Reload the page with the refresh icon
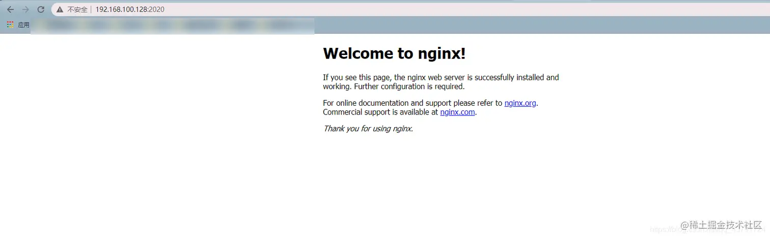Screen dimensions: 770x238 tap(41, 10)
